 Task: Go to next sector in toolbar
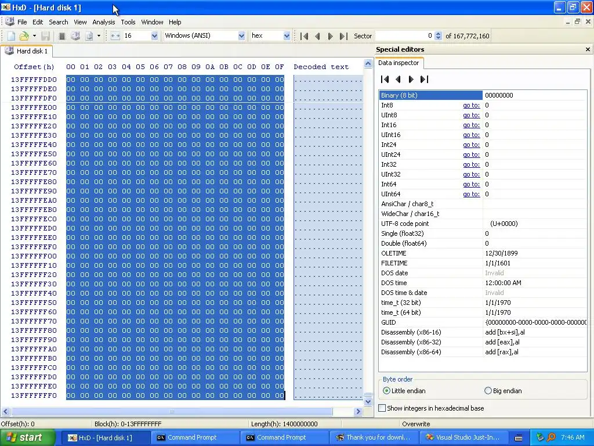coord(330,36)
